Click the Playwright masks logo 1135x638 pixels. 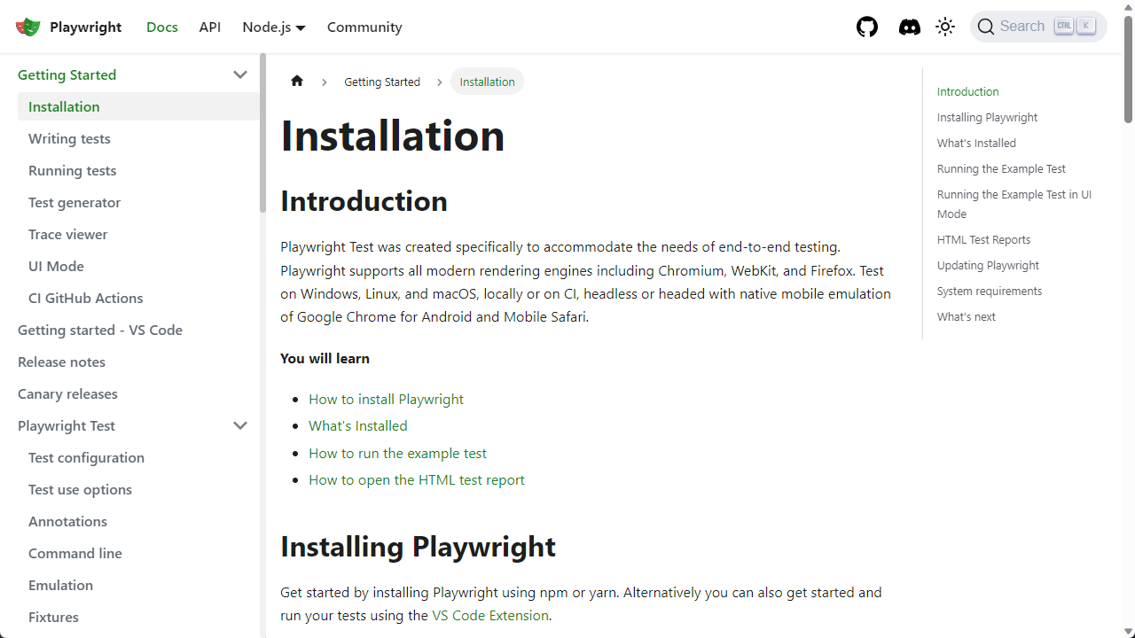(28, 27)
